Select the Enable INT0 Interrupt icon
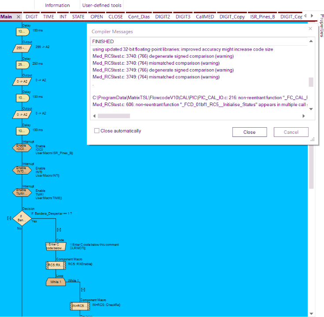This screenshot has width=324, height=317. (22, 170)
